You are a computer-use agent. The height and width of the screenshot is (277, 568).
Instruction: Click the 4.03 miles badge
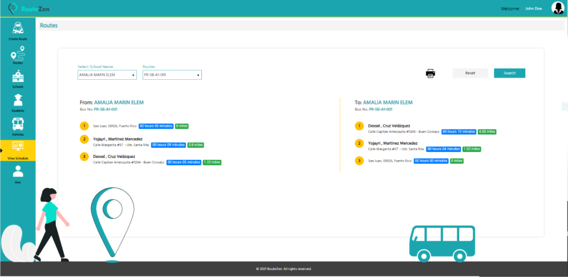[486, 132]
